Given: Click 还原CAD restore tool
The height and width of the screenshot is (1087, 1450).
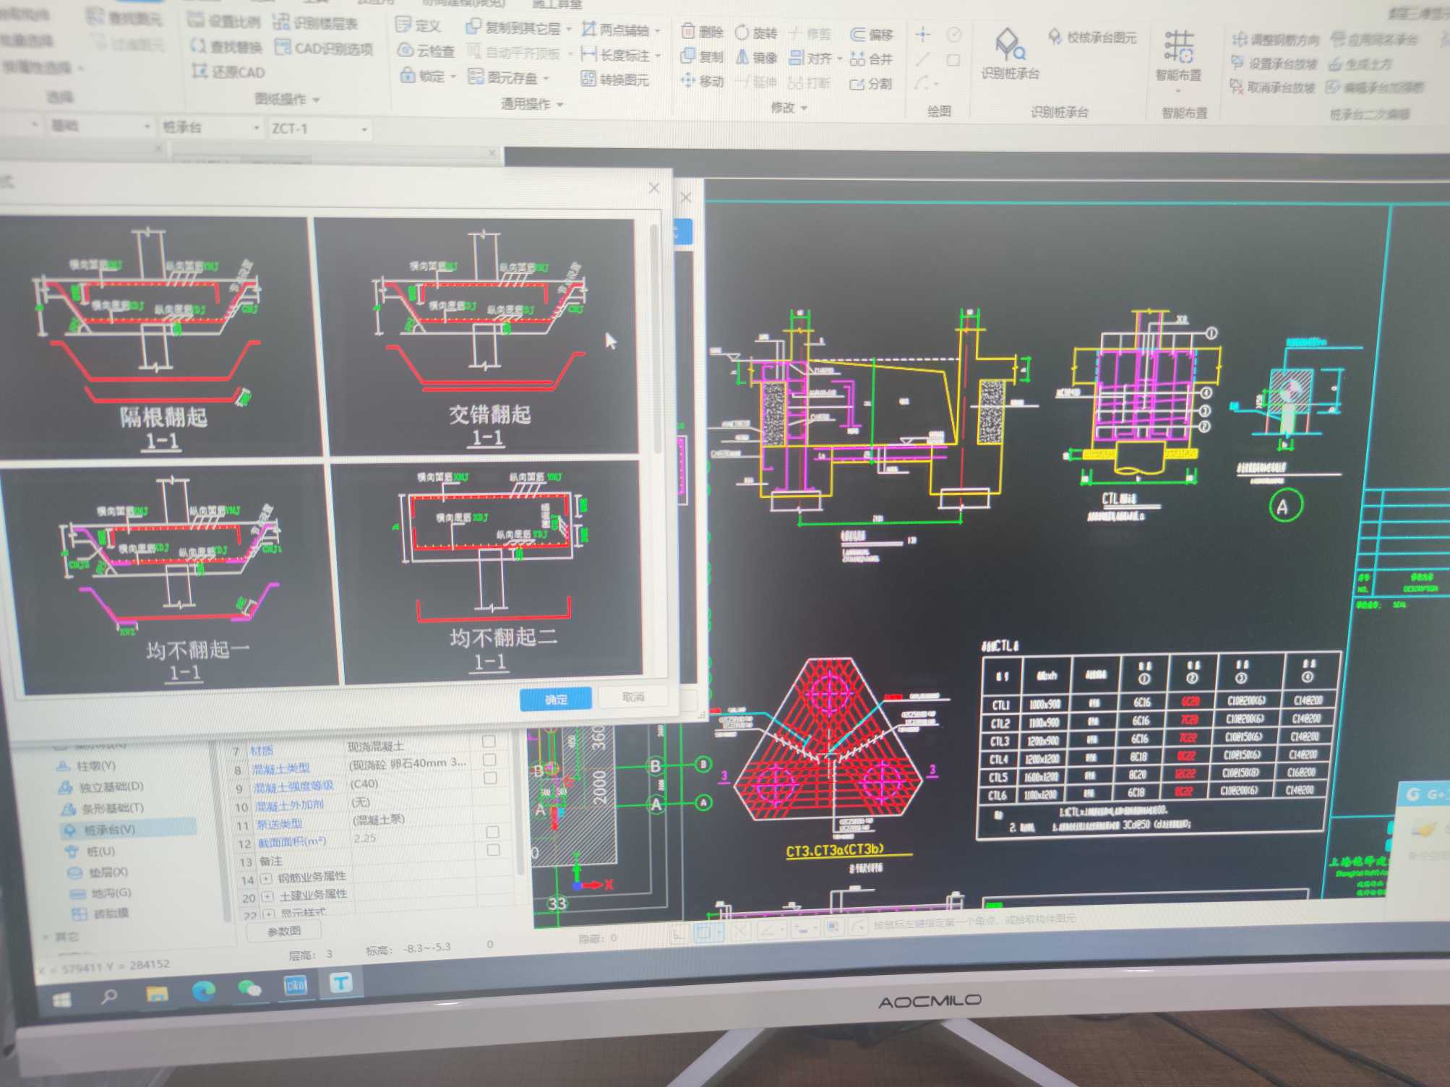Looking at the screenshot, I should click(x=228, y=72).
